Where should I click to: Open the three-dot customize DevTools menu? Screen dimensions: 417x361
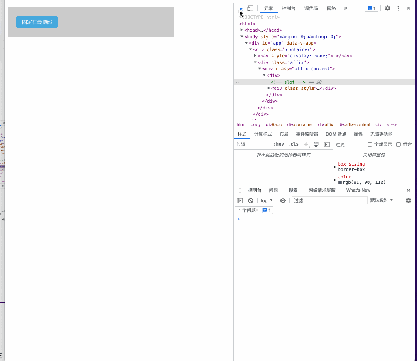(398, 8)
